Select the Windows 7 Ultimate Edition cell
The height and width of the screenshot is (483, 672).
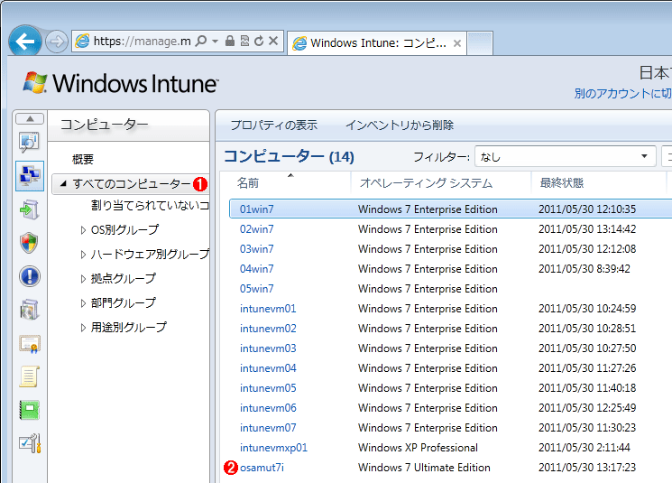tap(424, 468)
